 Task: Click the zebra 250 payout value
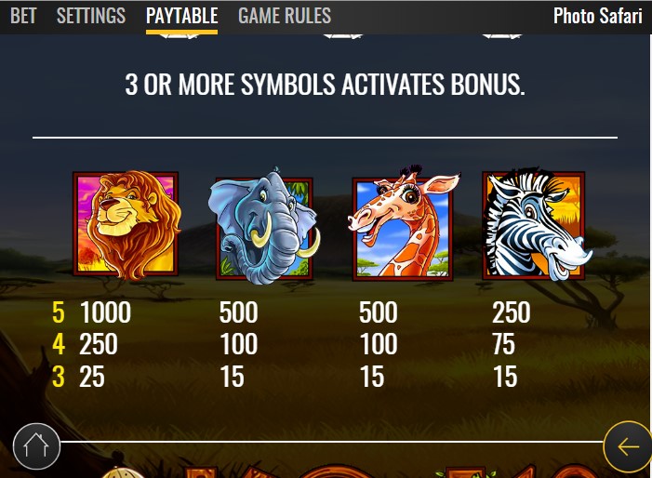[512, 312]
